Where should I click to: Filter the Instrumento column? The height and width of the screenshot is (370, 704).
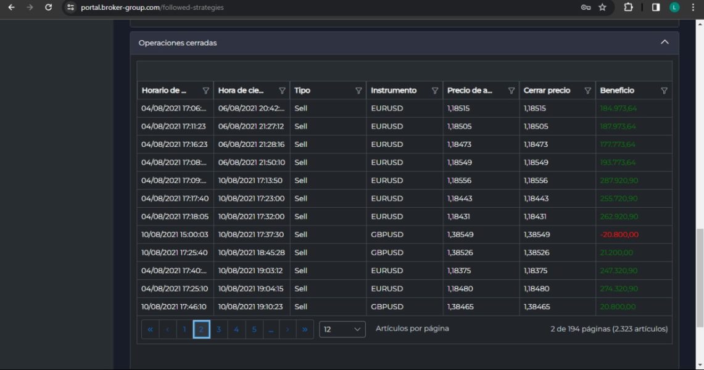pyautogui.click(x=434, y=91)
